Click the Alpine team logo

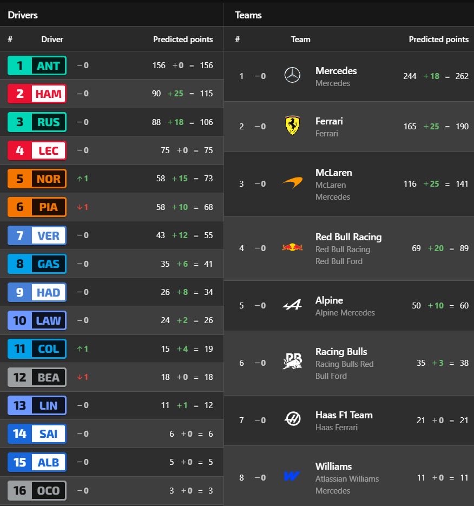(292, 305)
